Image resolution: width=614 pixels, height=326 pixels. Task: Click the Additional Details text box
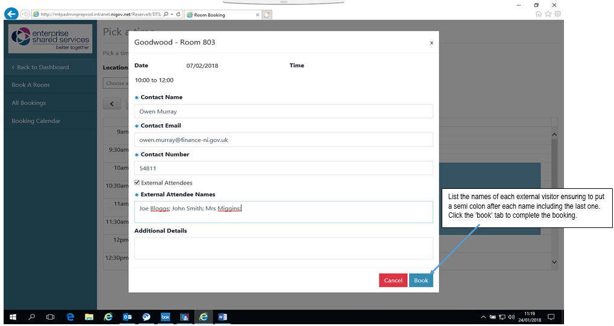click(283, 248)
